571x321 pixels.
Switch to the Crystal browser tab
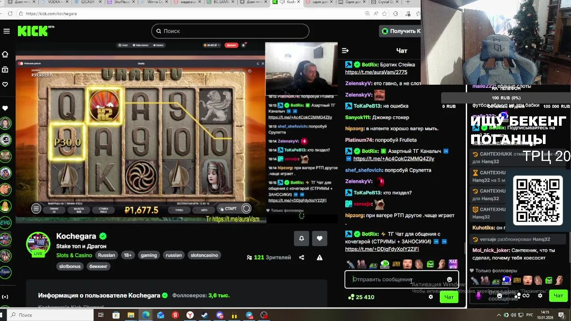pyautogui.click(x=385, y=2)
